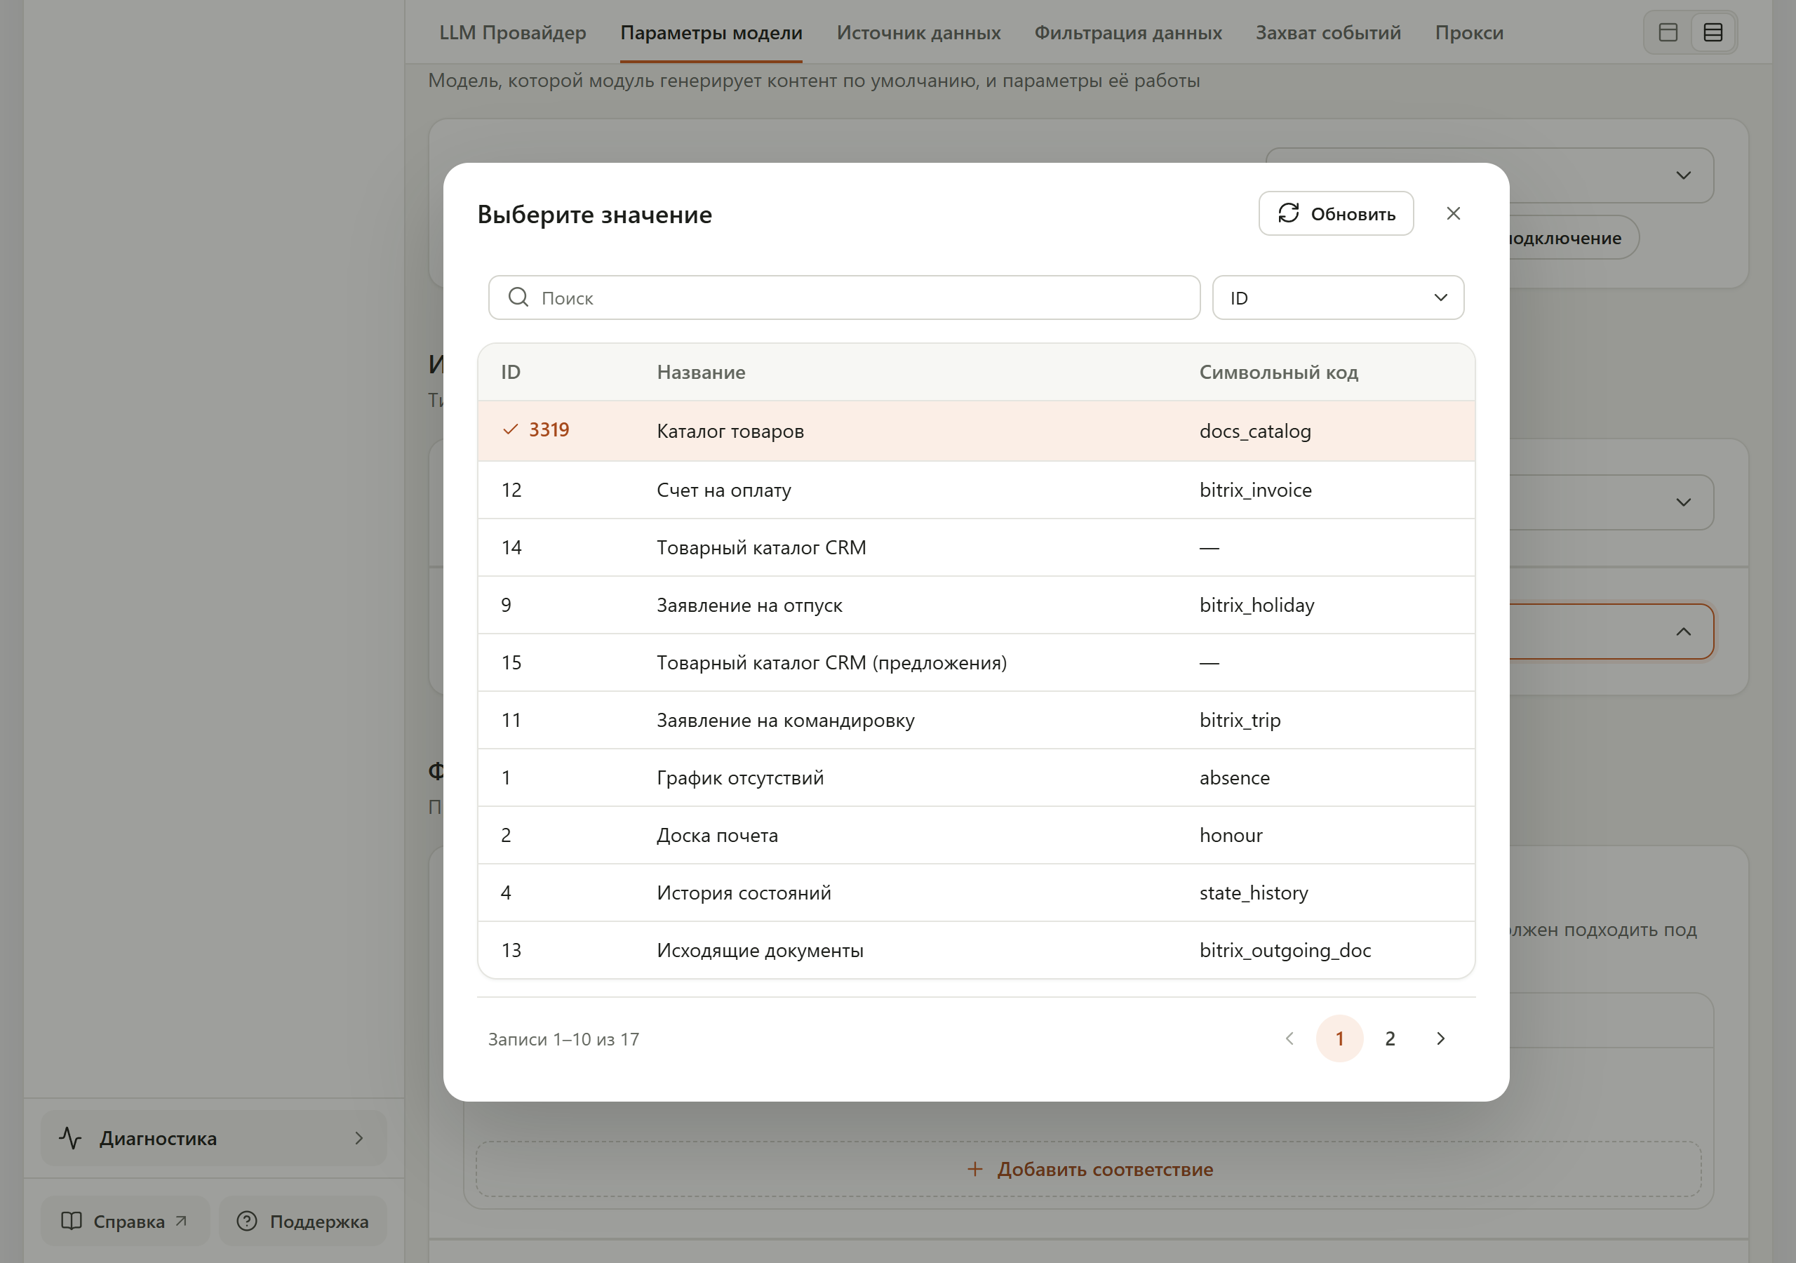
Task: Switch to rows layout view icon
Action: (1713, 32)
